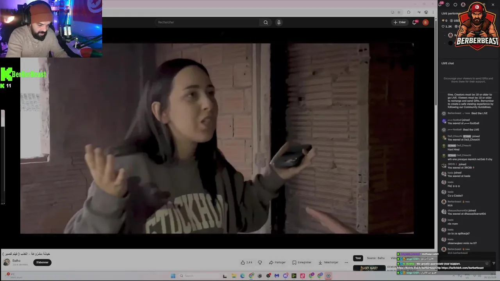Open the browser extensions puzzle icon
Viewport: 500px width, 281px height.
click(409, 12)
